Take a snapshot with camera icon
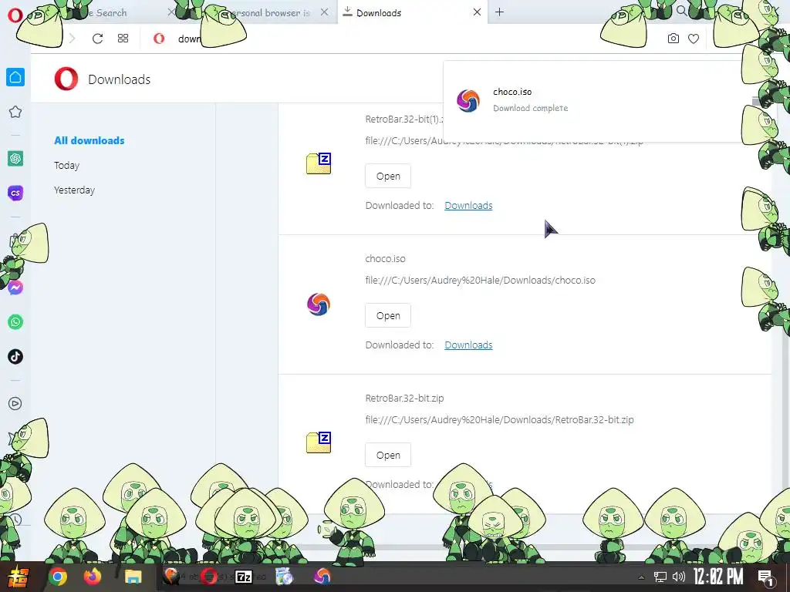Screen dimensions: 790x592 coord(673,39)
